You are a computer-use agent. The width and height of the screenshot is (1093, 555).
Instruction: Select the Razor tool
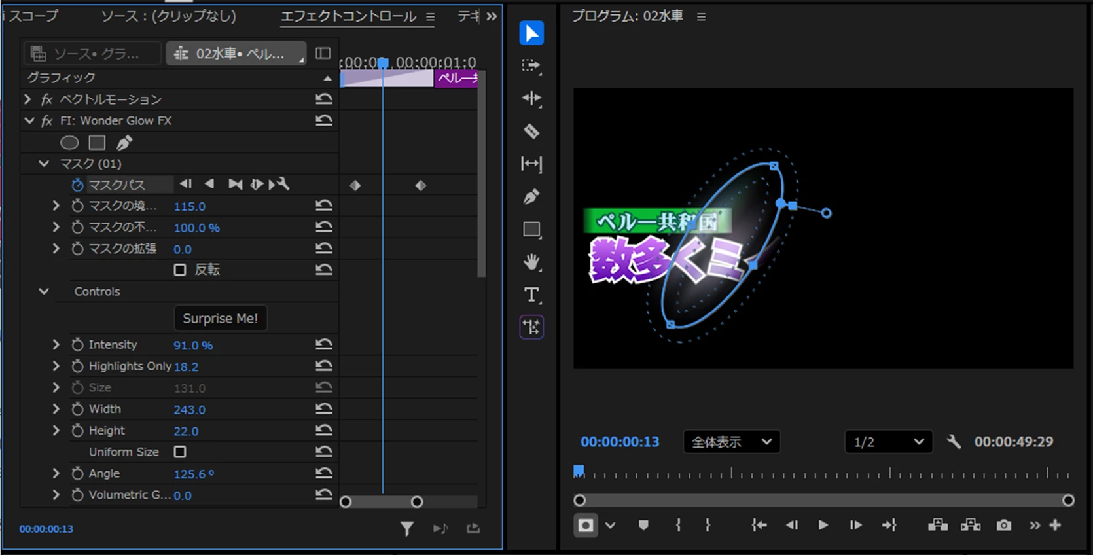[531, 131]
